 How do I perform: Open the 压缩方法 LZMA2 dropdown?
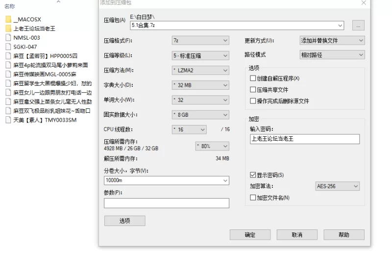(x=200, y=70)
